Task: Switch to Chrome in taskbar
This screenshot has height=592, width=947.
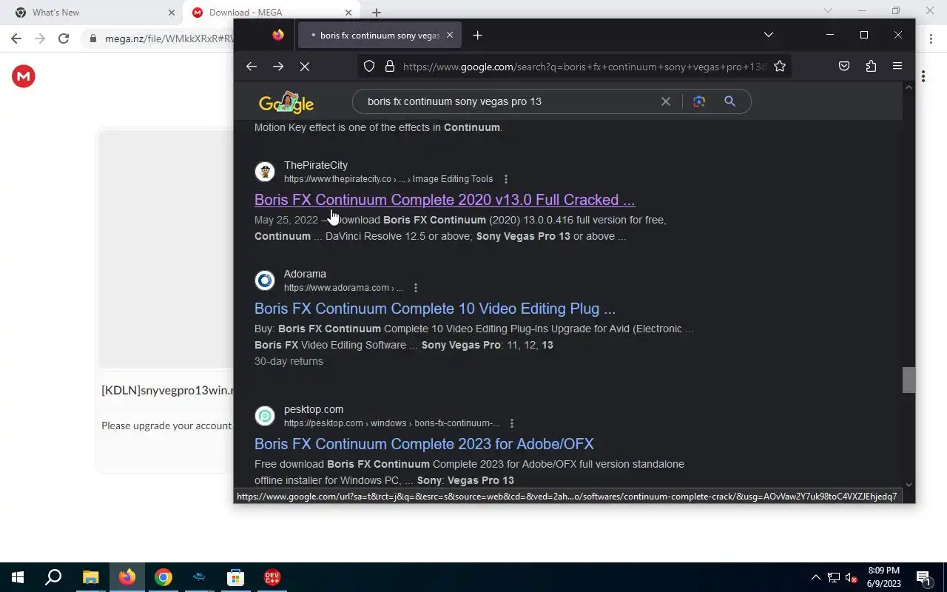Action: [x=164, y=577]
